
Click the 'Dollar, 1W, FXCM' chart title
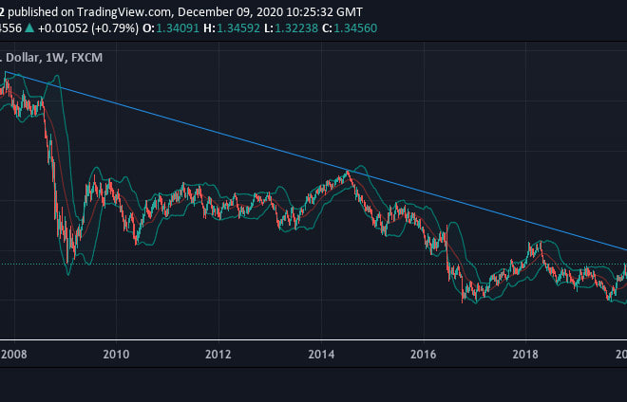(54, 58)
